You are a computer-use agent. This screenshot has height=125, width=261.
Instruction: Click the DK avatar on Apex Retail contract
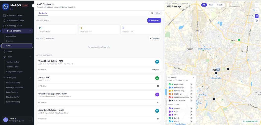coord(157,111)
